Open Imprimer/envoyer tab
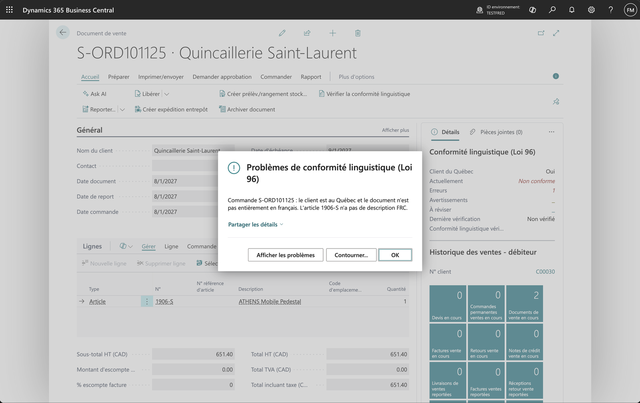 click(161, 77)
